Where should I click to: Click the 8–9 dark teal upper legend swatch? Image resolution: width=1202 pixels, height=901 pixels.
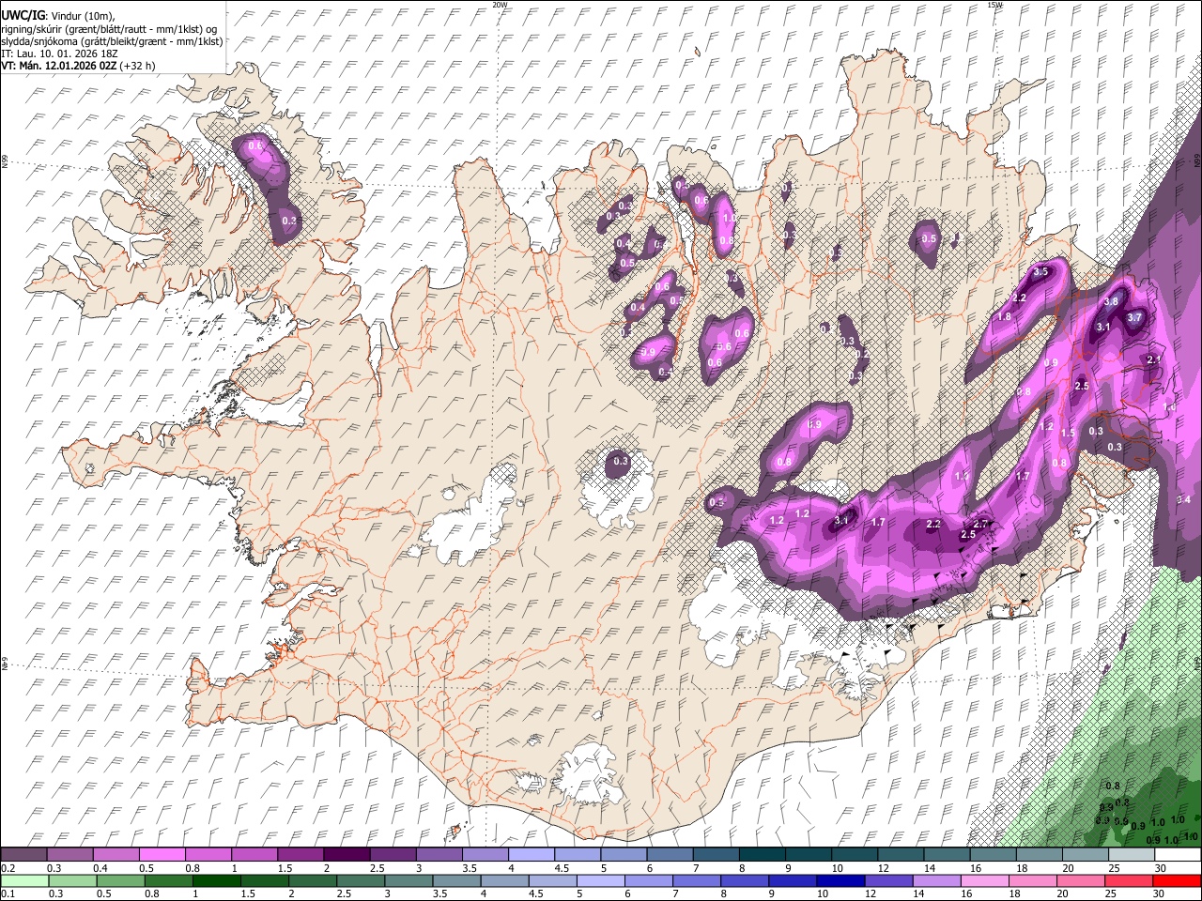click(762, 855)
